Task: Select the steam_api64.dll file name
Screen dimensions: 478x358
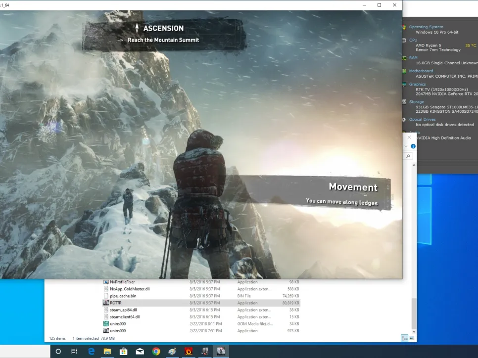Action: [x=124, y=310]
